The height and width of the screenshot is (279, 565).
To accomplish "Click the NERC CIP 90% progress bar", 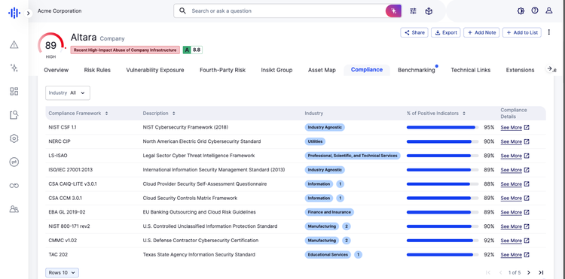I will coord(442,141).
